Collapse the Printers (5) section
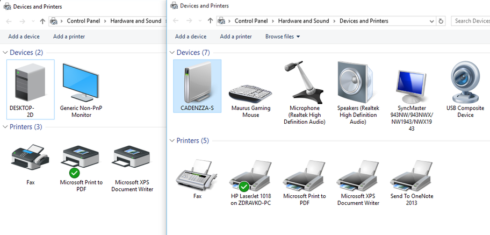The image size is (490, 235). pos(172,141)
